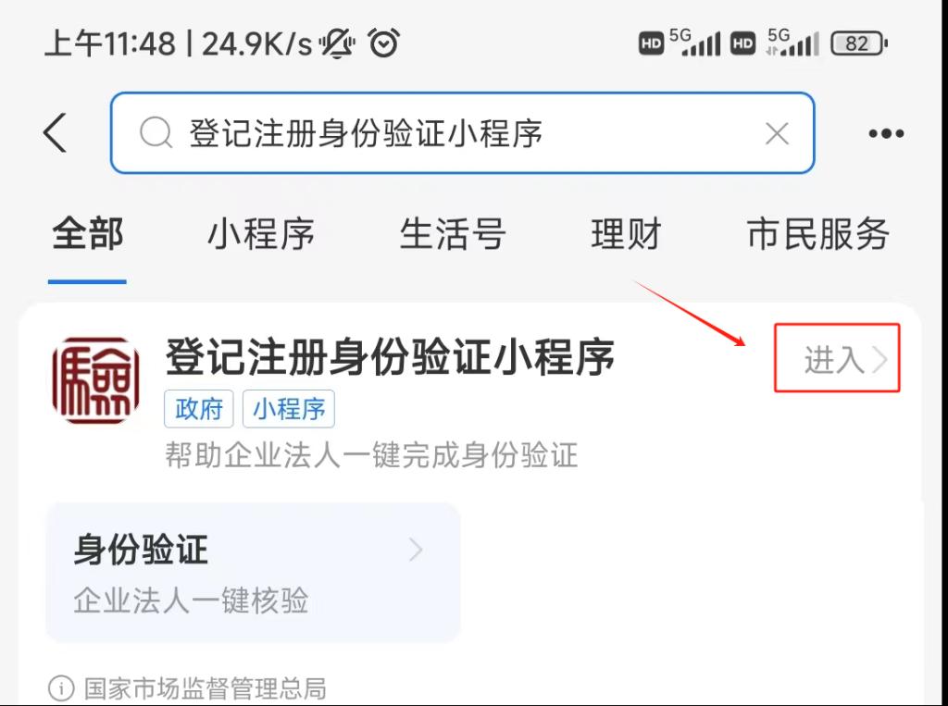
Task: Tap the alarm clock status icon
Action: [x=384, y=43]
